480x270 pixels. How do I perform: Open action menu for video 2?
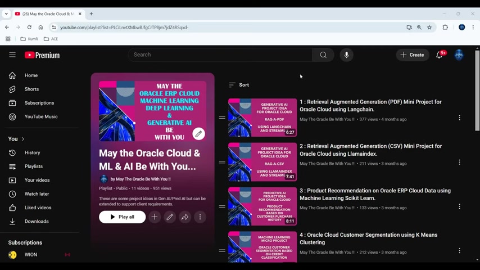[x=460, y=162]
